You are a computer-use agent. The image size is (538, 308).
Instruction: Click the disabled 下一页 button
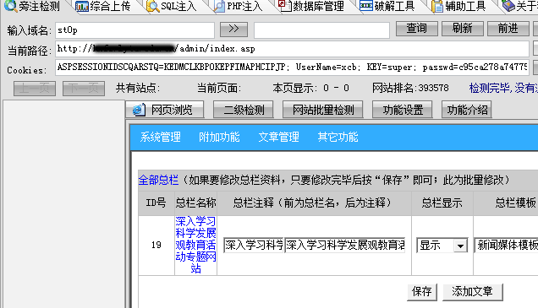click(84, 89)
